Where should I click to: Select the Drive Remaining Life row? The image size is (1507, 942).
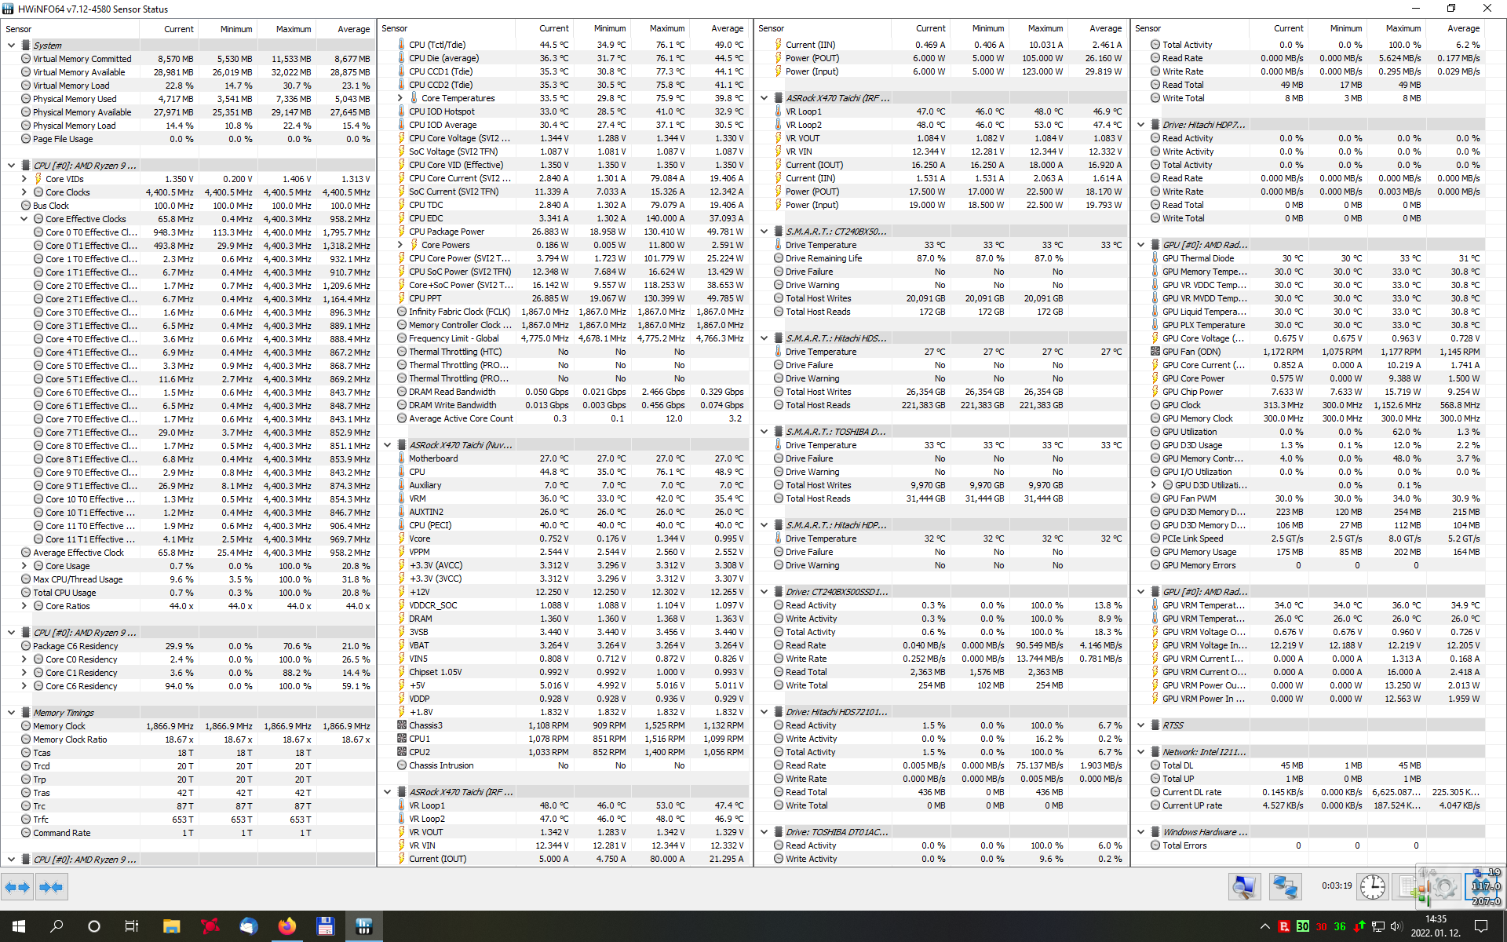(x=942, y=258)
